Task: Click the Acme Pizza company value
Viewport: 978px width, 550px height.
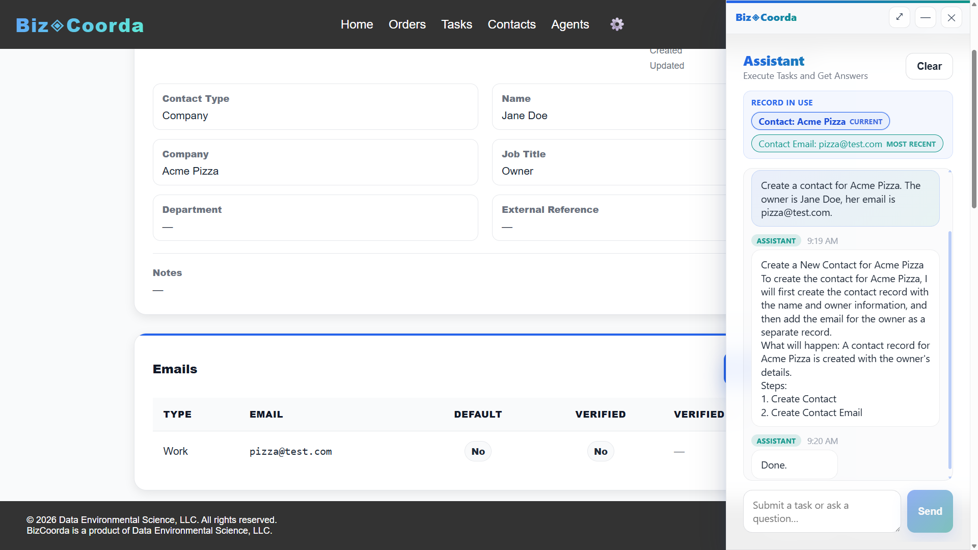Action: pos(190,171)
